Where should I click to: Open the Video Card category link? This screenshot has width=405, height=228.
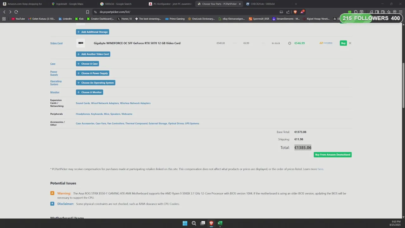[x=56, y=43]
